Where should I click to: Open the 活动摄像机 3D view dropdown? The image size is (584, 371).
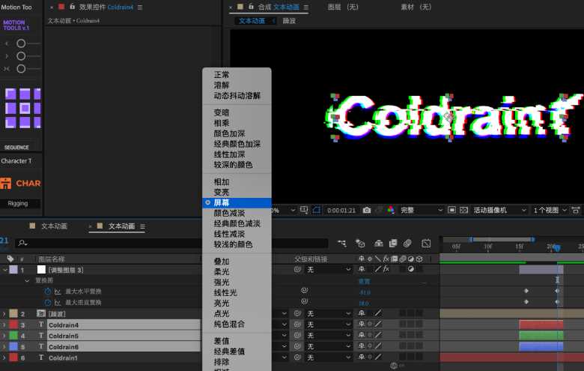click(499, 211)
